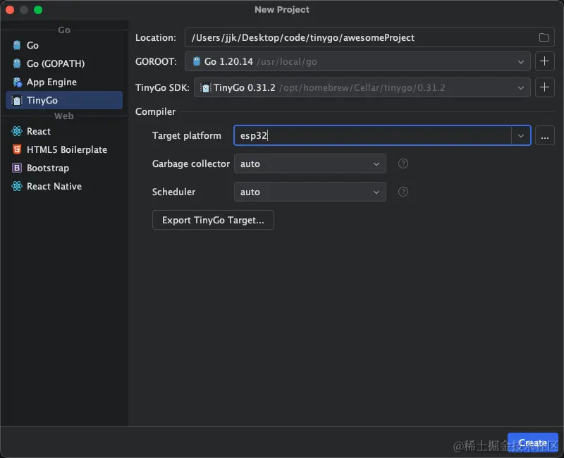
Task: Select Go project type
Action: coord(64,45)
